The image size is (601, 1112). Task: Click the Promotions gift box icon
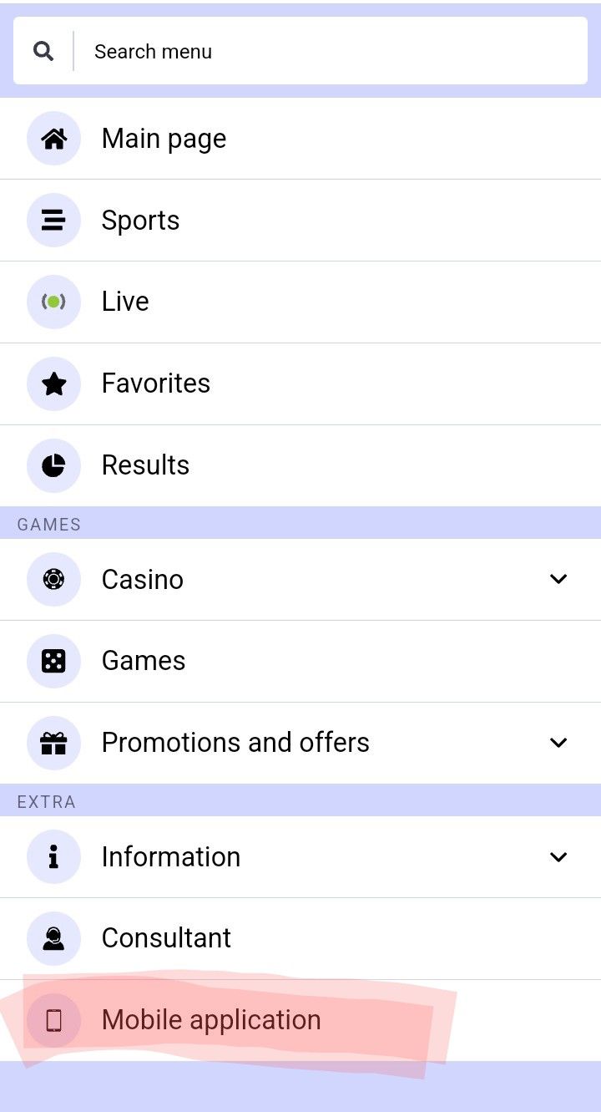click(53, 743)
